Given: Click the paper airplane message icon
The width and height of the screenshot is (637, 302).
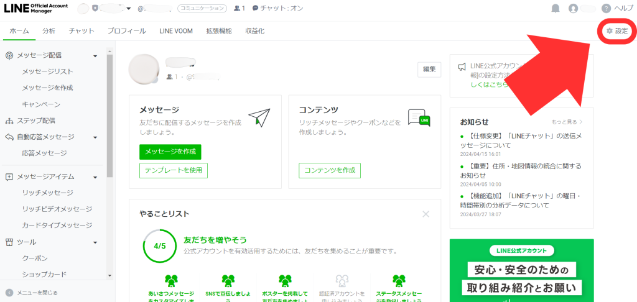Looking at the screenshot, I should (x=259, y=117).
